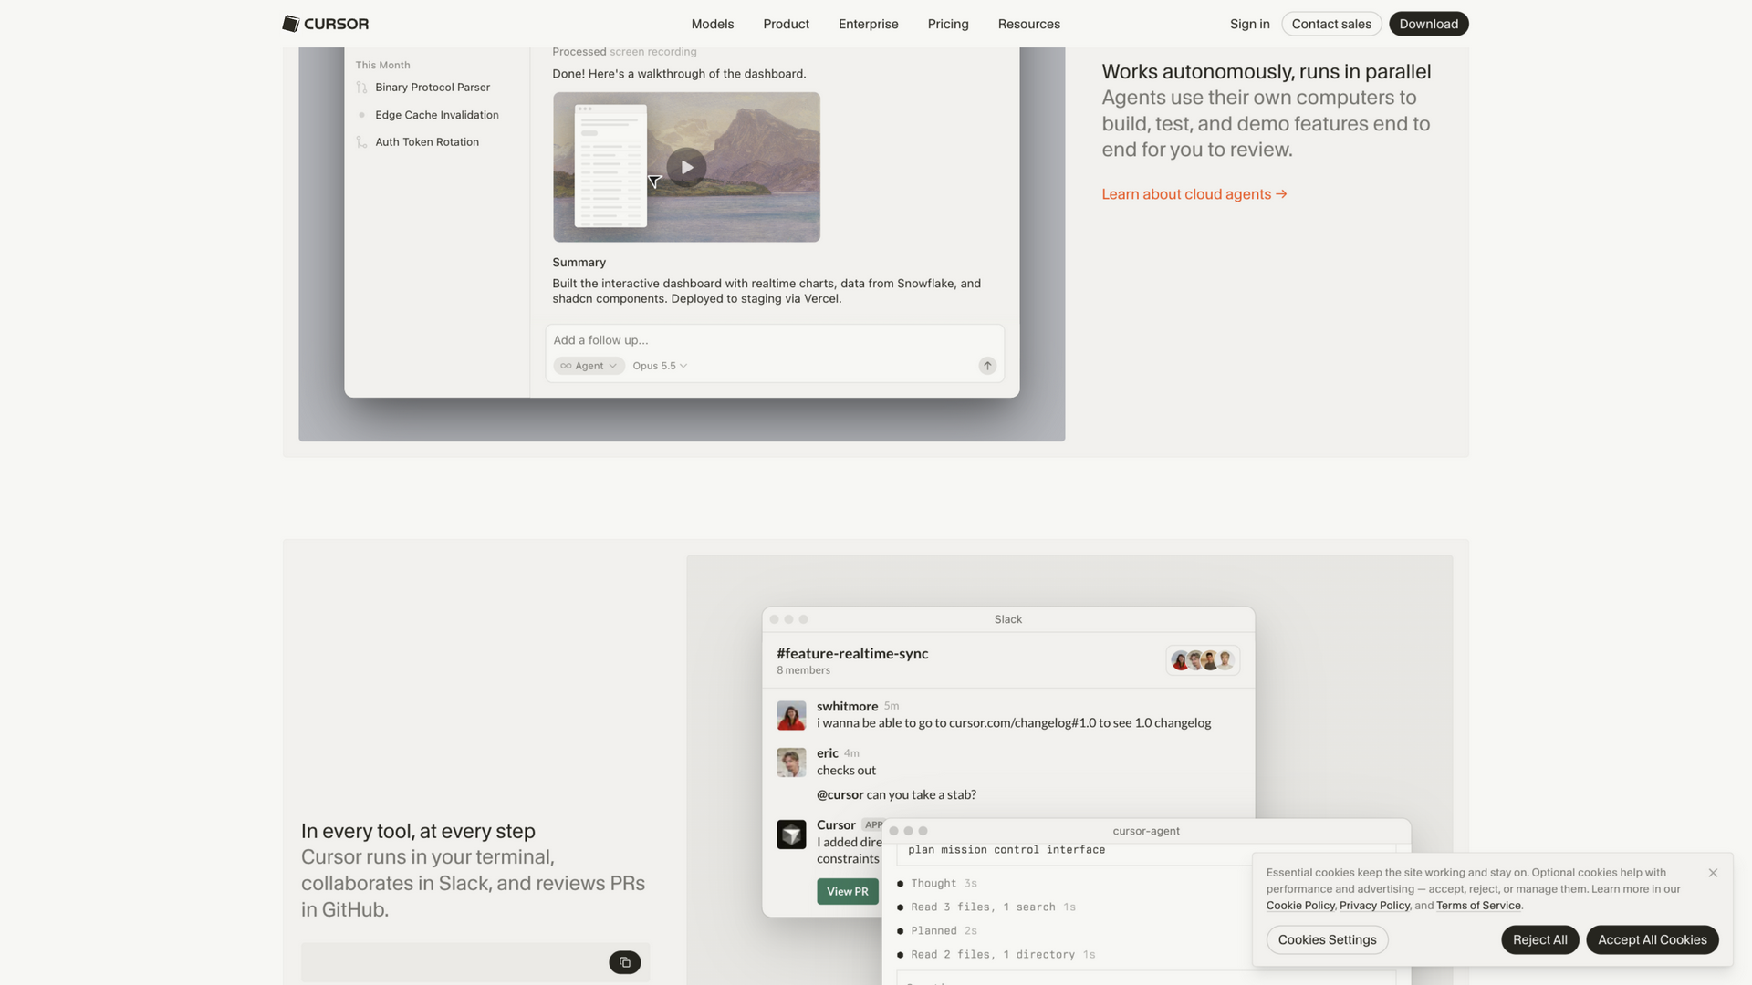
Task: Click the icon beside Auth Token Rotation
Action: pyautogui.click(x=361, y=142)
